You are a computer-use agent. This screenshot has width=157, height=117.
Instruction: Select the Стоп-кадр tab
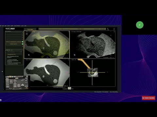(30, 29)
